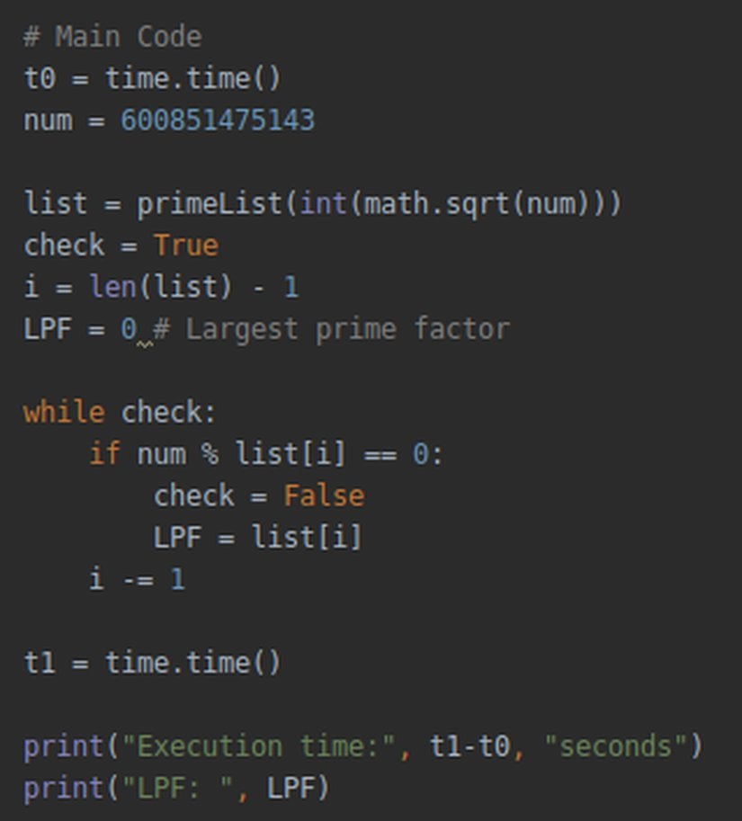Viewport: 742px width, 821px height.
Task: Place cursor on the "i -= 1" line
Action: pyautogui.click(x=137, y=579)
